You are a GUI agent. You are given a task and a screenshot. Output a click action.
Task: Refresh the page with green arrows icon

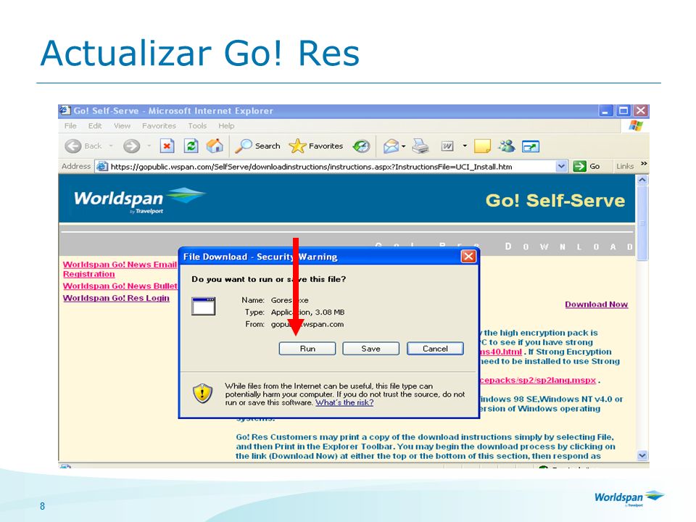click(x=191, y=146)
